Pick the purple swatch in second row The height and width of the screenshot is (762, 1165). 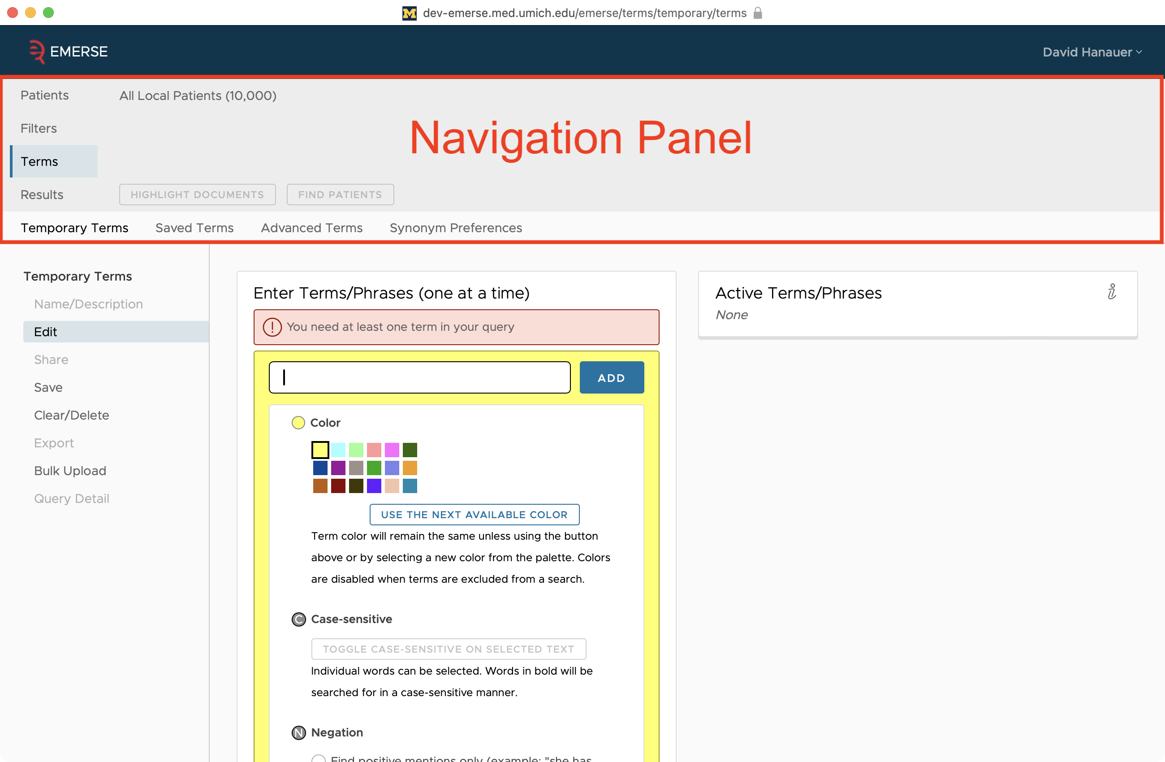click(x=338, y=468)
